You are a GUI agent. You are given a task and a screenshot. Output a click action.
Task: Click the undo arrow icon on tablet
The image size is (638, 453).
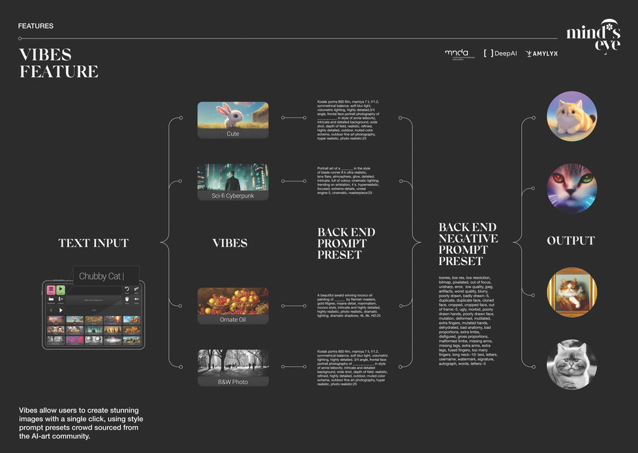127,289
